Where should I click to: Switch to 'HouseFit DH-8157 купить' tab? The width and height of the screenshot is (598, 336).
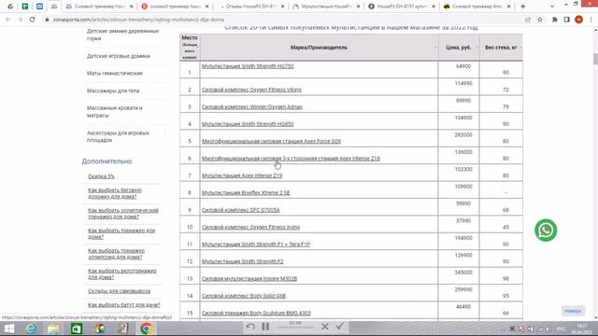402,7
